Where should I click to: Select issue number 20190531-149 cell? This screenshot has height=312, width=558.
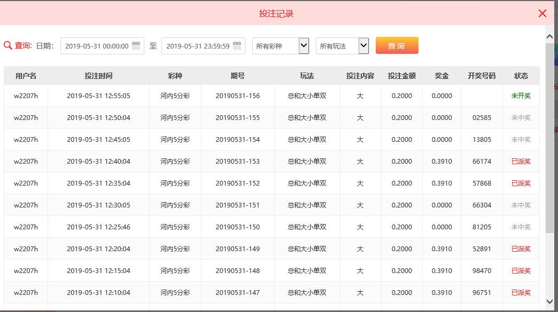click(238, 249)
